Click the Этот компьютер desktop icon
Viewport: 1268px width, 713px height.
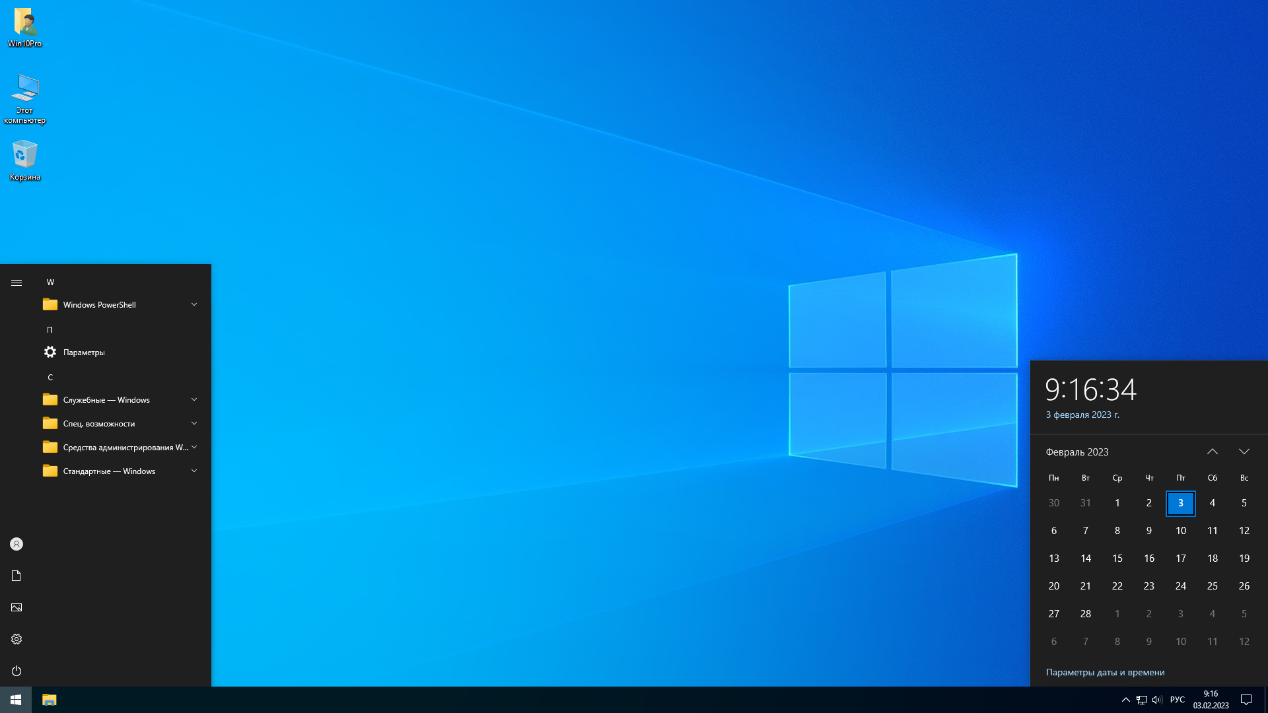tap(25, 98)
